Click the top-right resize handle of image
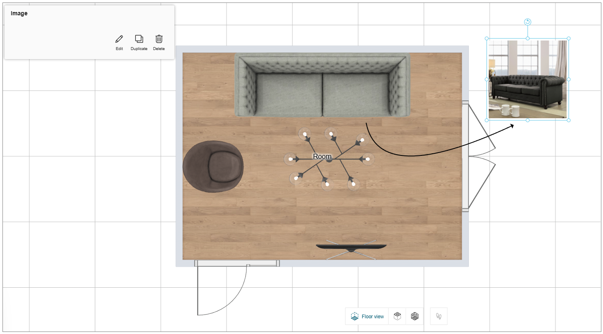 point(569,38)
